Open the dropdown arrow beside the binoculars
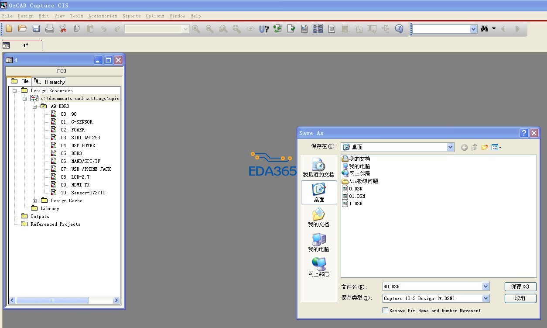547x328 pixels. click(494, 29)
